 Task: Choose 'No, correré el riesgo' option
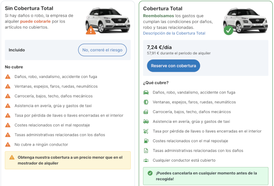point(102,50)
